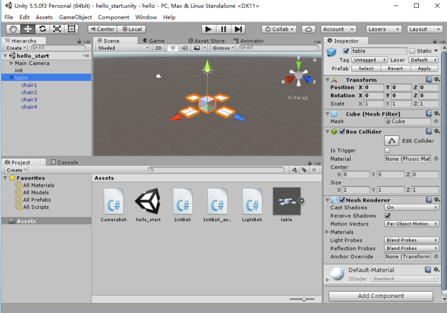
Task: Click the Apply prefab button
Action: pyautogui.click(x=424, y=68)
